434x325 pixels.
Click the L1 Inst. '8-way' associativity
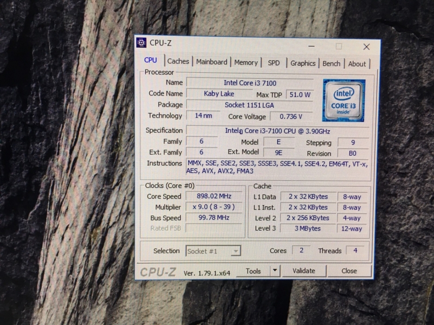tap(352, 207)
